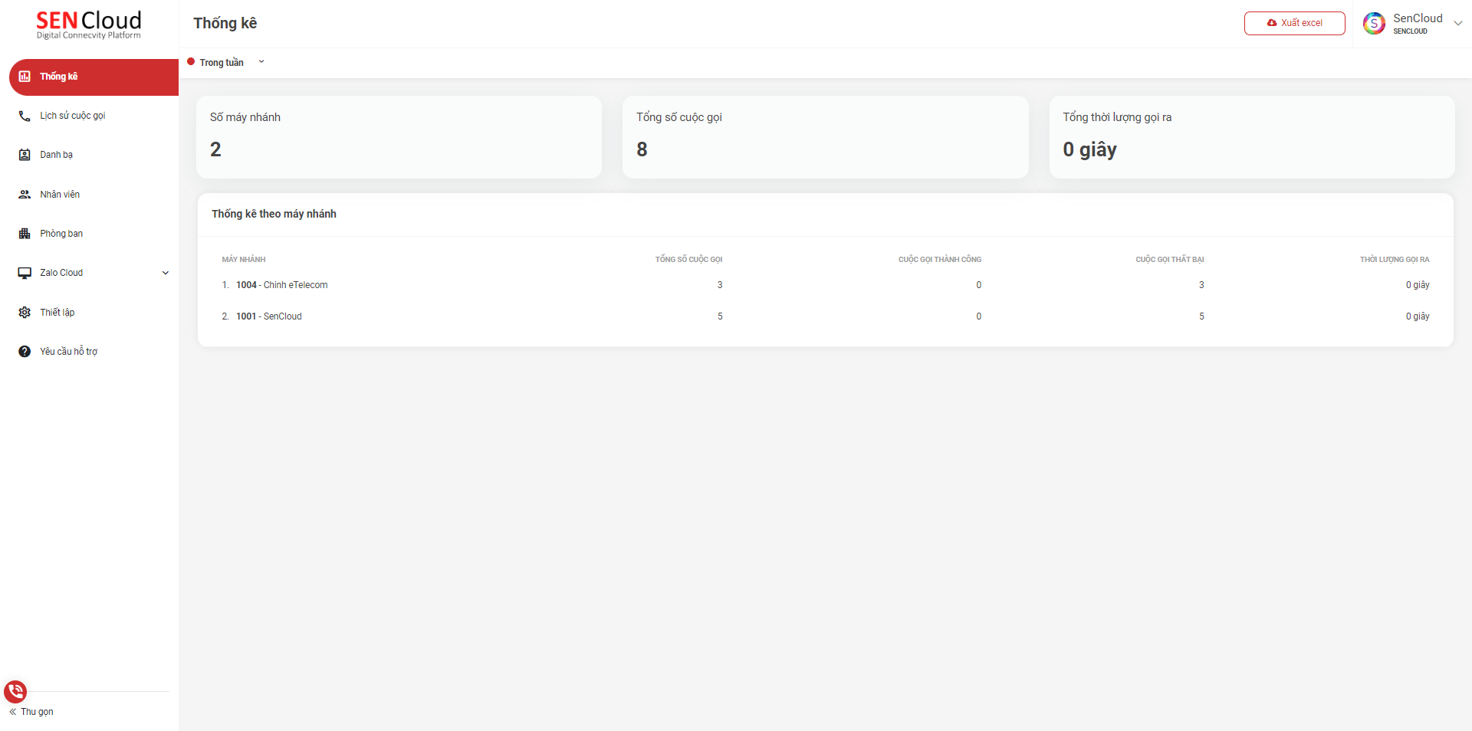Viewport: 1472px width, 731px height.
Task: Open the Nhân viên menu item
Action: point(60,195)
